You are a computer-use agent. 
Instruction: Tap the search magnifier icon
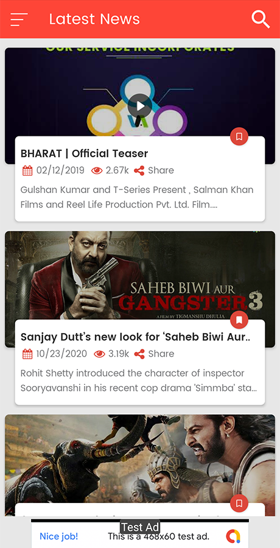point(261,19)
